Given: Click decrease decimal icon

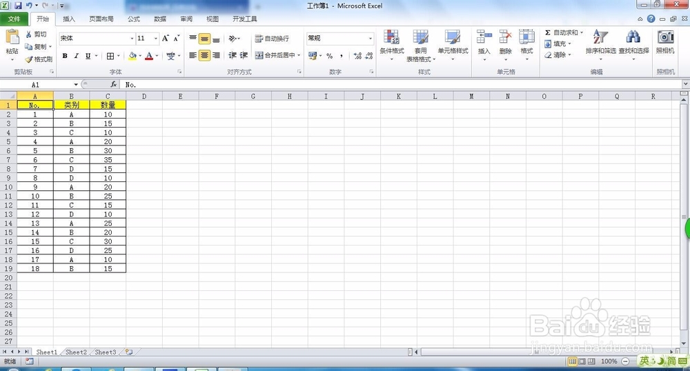Looking at the screenshot, I should tap(368, 56).
